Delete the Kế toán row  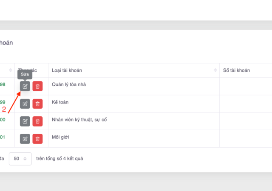pos(37,104)
